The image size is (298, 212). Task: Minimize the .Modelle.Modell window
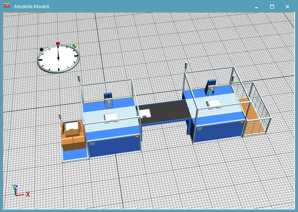(256, 7)
